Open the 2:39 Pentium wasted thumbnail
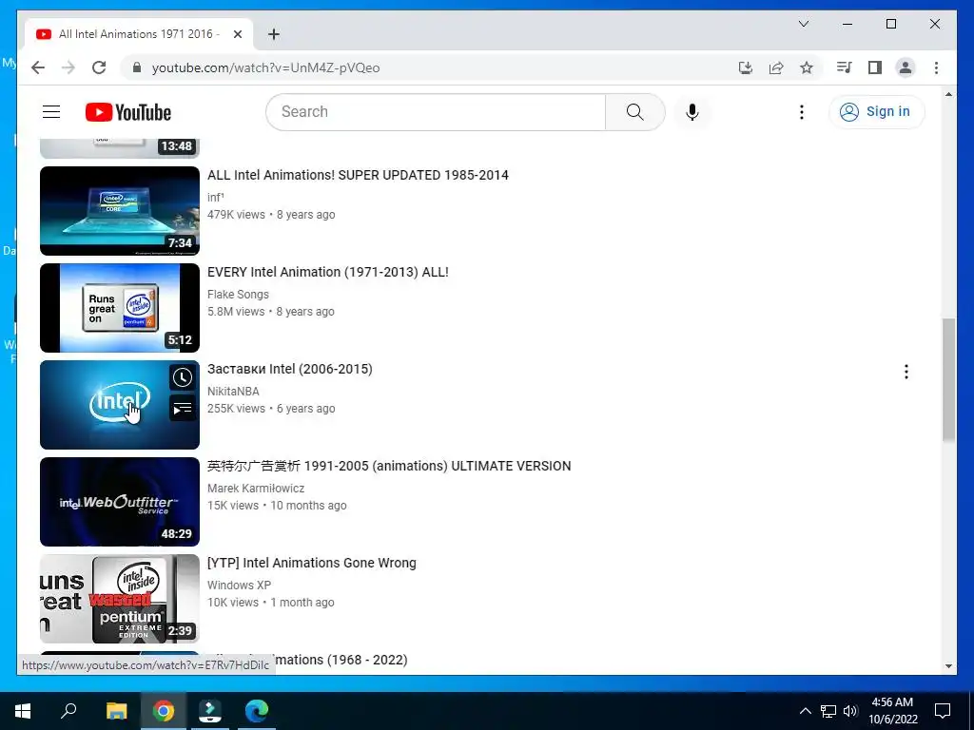974x730 pixels. (120, 599)
